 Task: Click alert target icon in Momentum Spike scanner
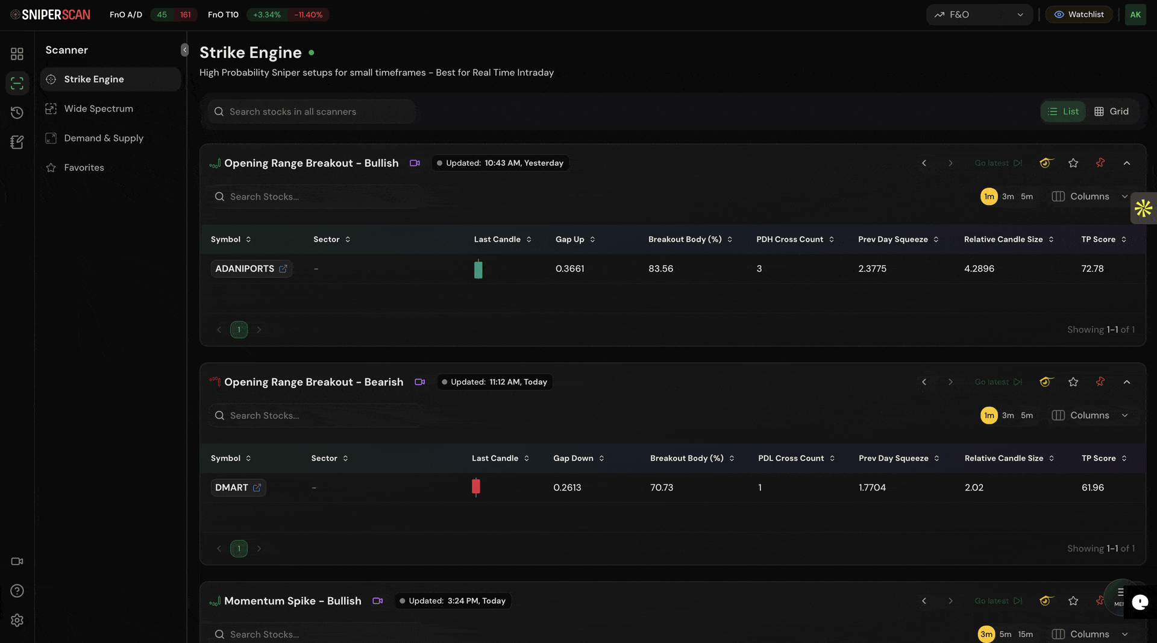(1046, 601)
